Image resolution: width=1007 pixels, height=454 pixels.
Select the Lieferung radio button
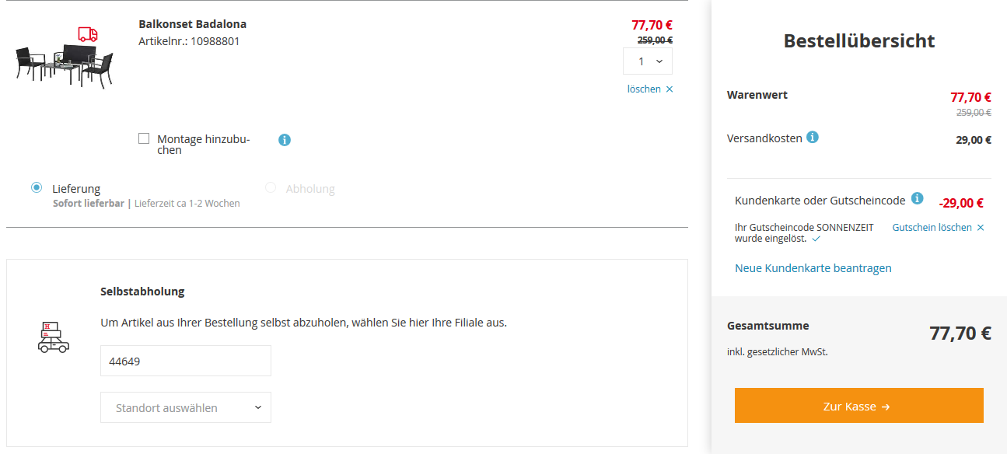click(37, 187)
